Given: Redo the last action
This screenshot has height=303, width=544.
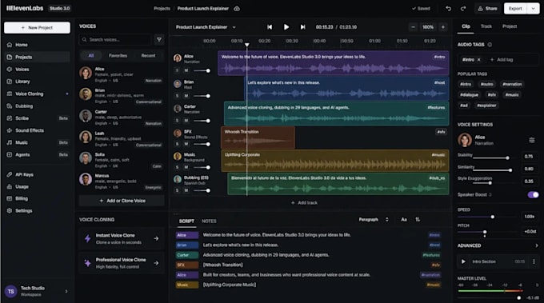Looking at the screenshot, I should tap(463, 8).
